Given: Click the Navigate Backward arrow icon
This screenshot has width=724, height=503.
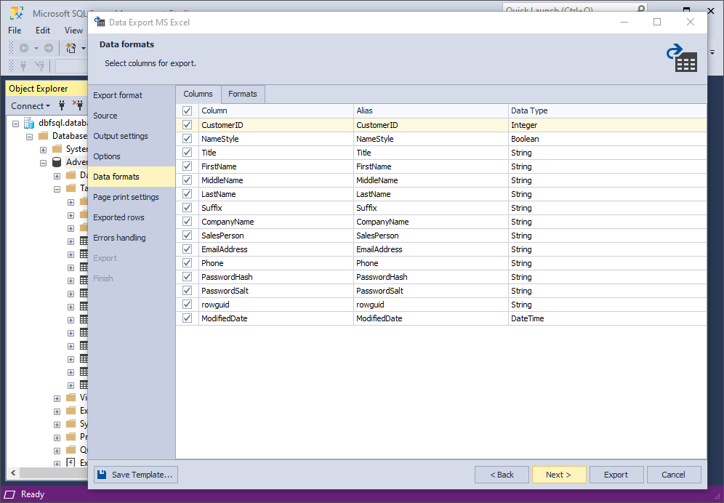Looking at the screenshot, I should [24, 48].
